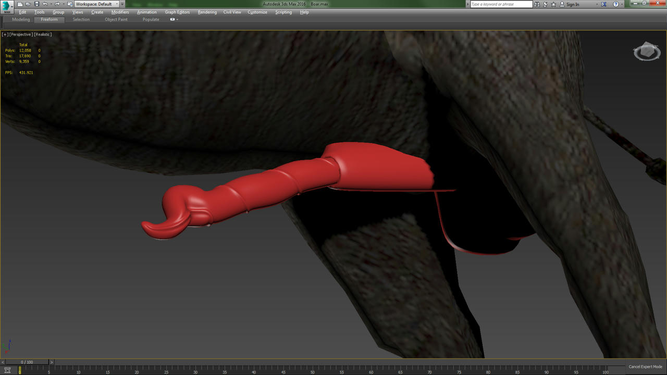Open the Modifiers menu
Image resolution: width=667 pixels, height=375 pixels.
click(120, 12)
